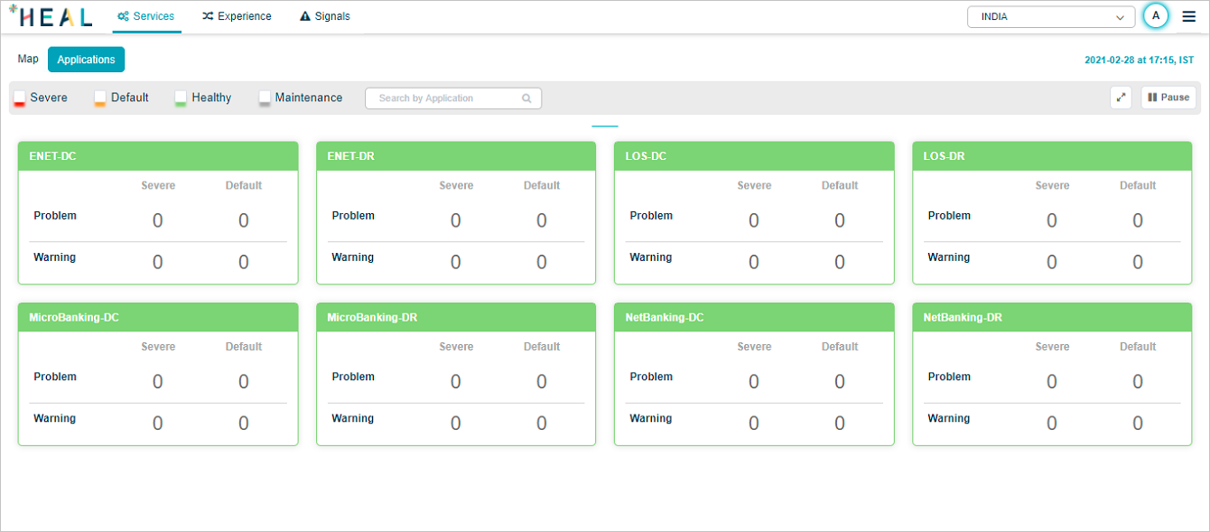Click LOS-DC Problem Severe count
Viewport: 1210px width, 532px height.
tap(754, 220)
